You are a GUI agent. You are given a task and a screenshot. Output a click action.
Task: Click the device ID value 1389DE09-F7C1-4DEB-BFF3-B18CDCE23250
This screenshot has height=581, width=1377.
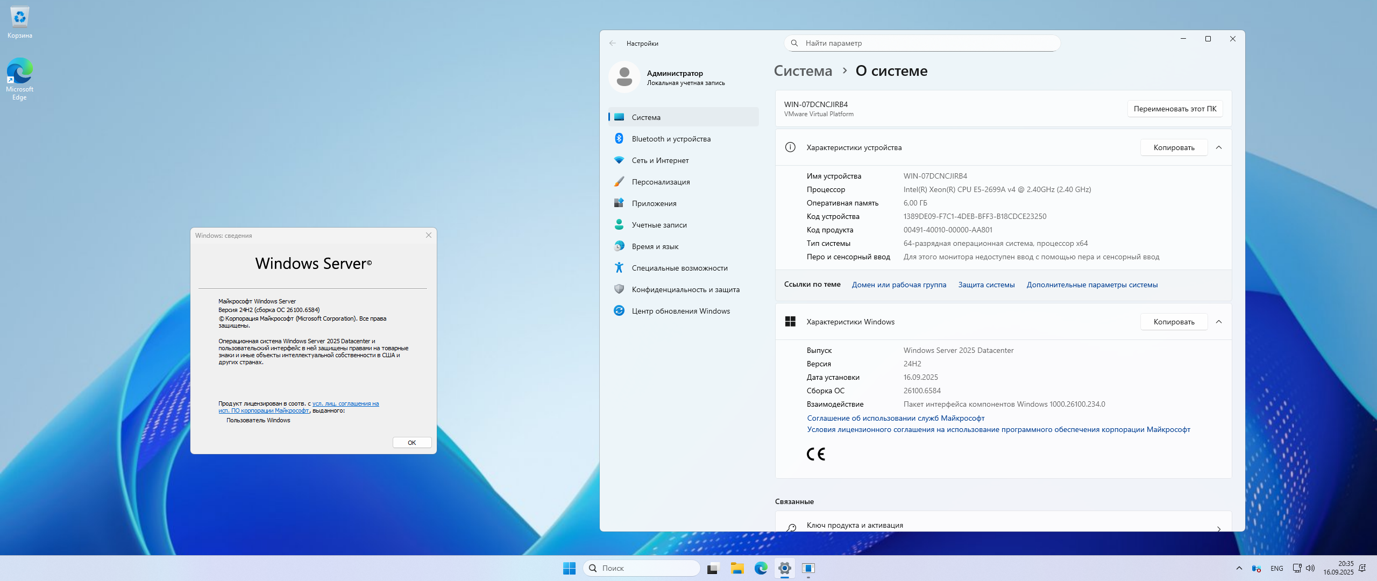pyautogui.click(x=975, y=216)
